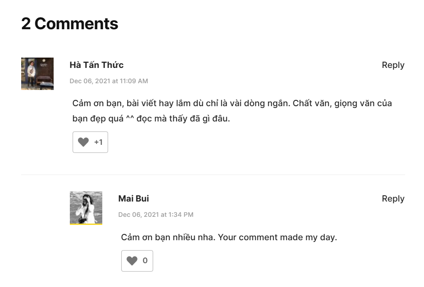Open the 1:34 PM comment timestamp

point(155,215)
